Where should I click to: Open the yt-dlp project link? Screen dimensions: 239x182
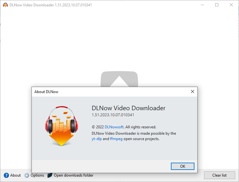[97, 139]
